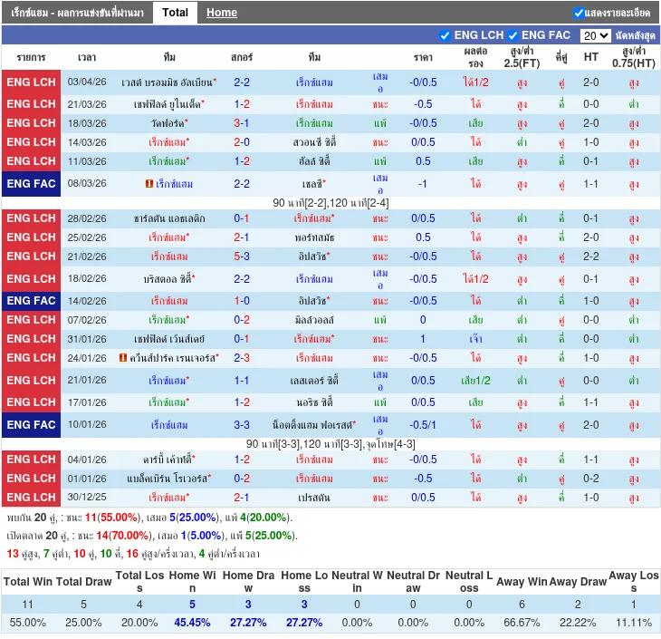Open team link เลสเตอร์ ซิตี้
Screen dimensions: 661x639
[x=314, y=381]
